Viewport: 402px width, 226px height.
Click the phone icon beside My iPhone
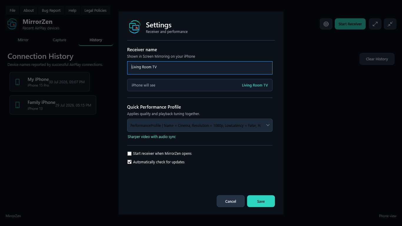(18, 82)
